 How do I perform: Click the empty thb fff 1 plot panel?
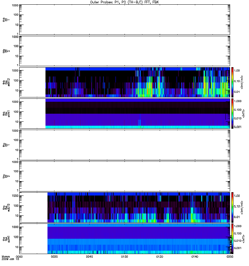point(124,20)
